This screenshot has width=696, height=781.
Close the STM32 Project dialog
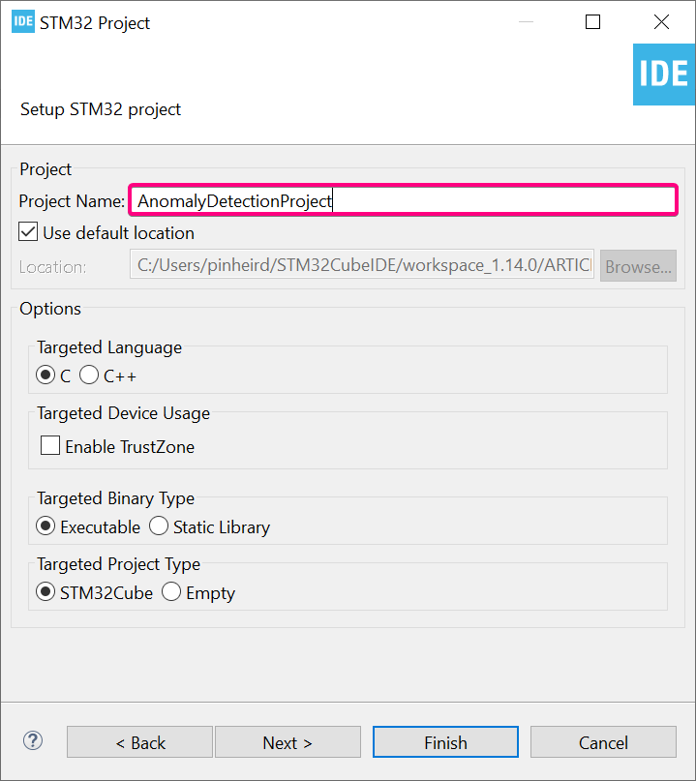click(661, 22)
